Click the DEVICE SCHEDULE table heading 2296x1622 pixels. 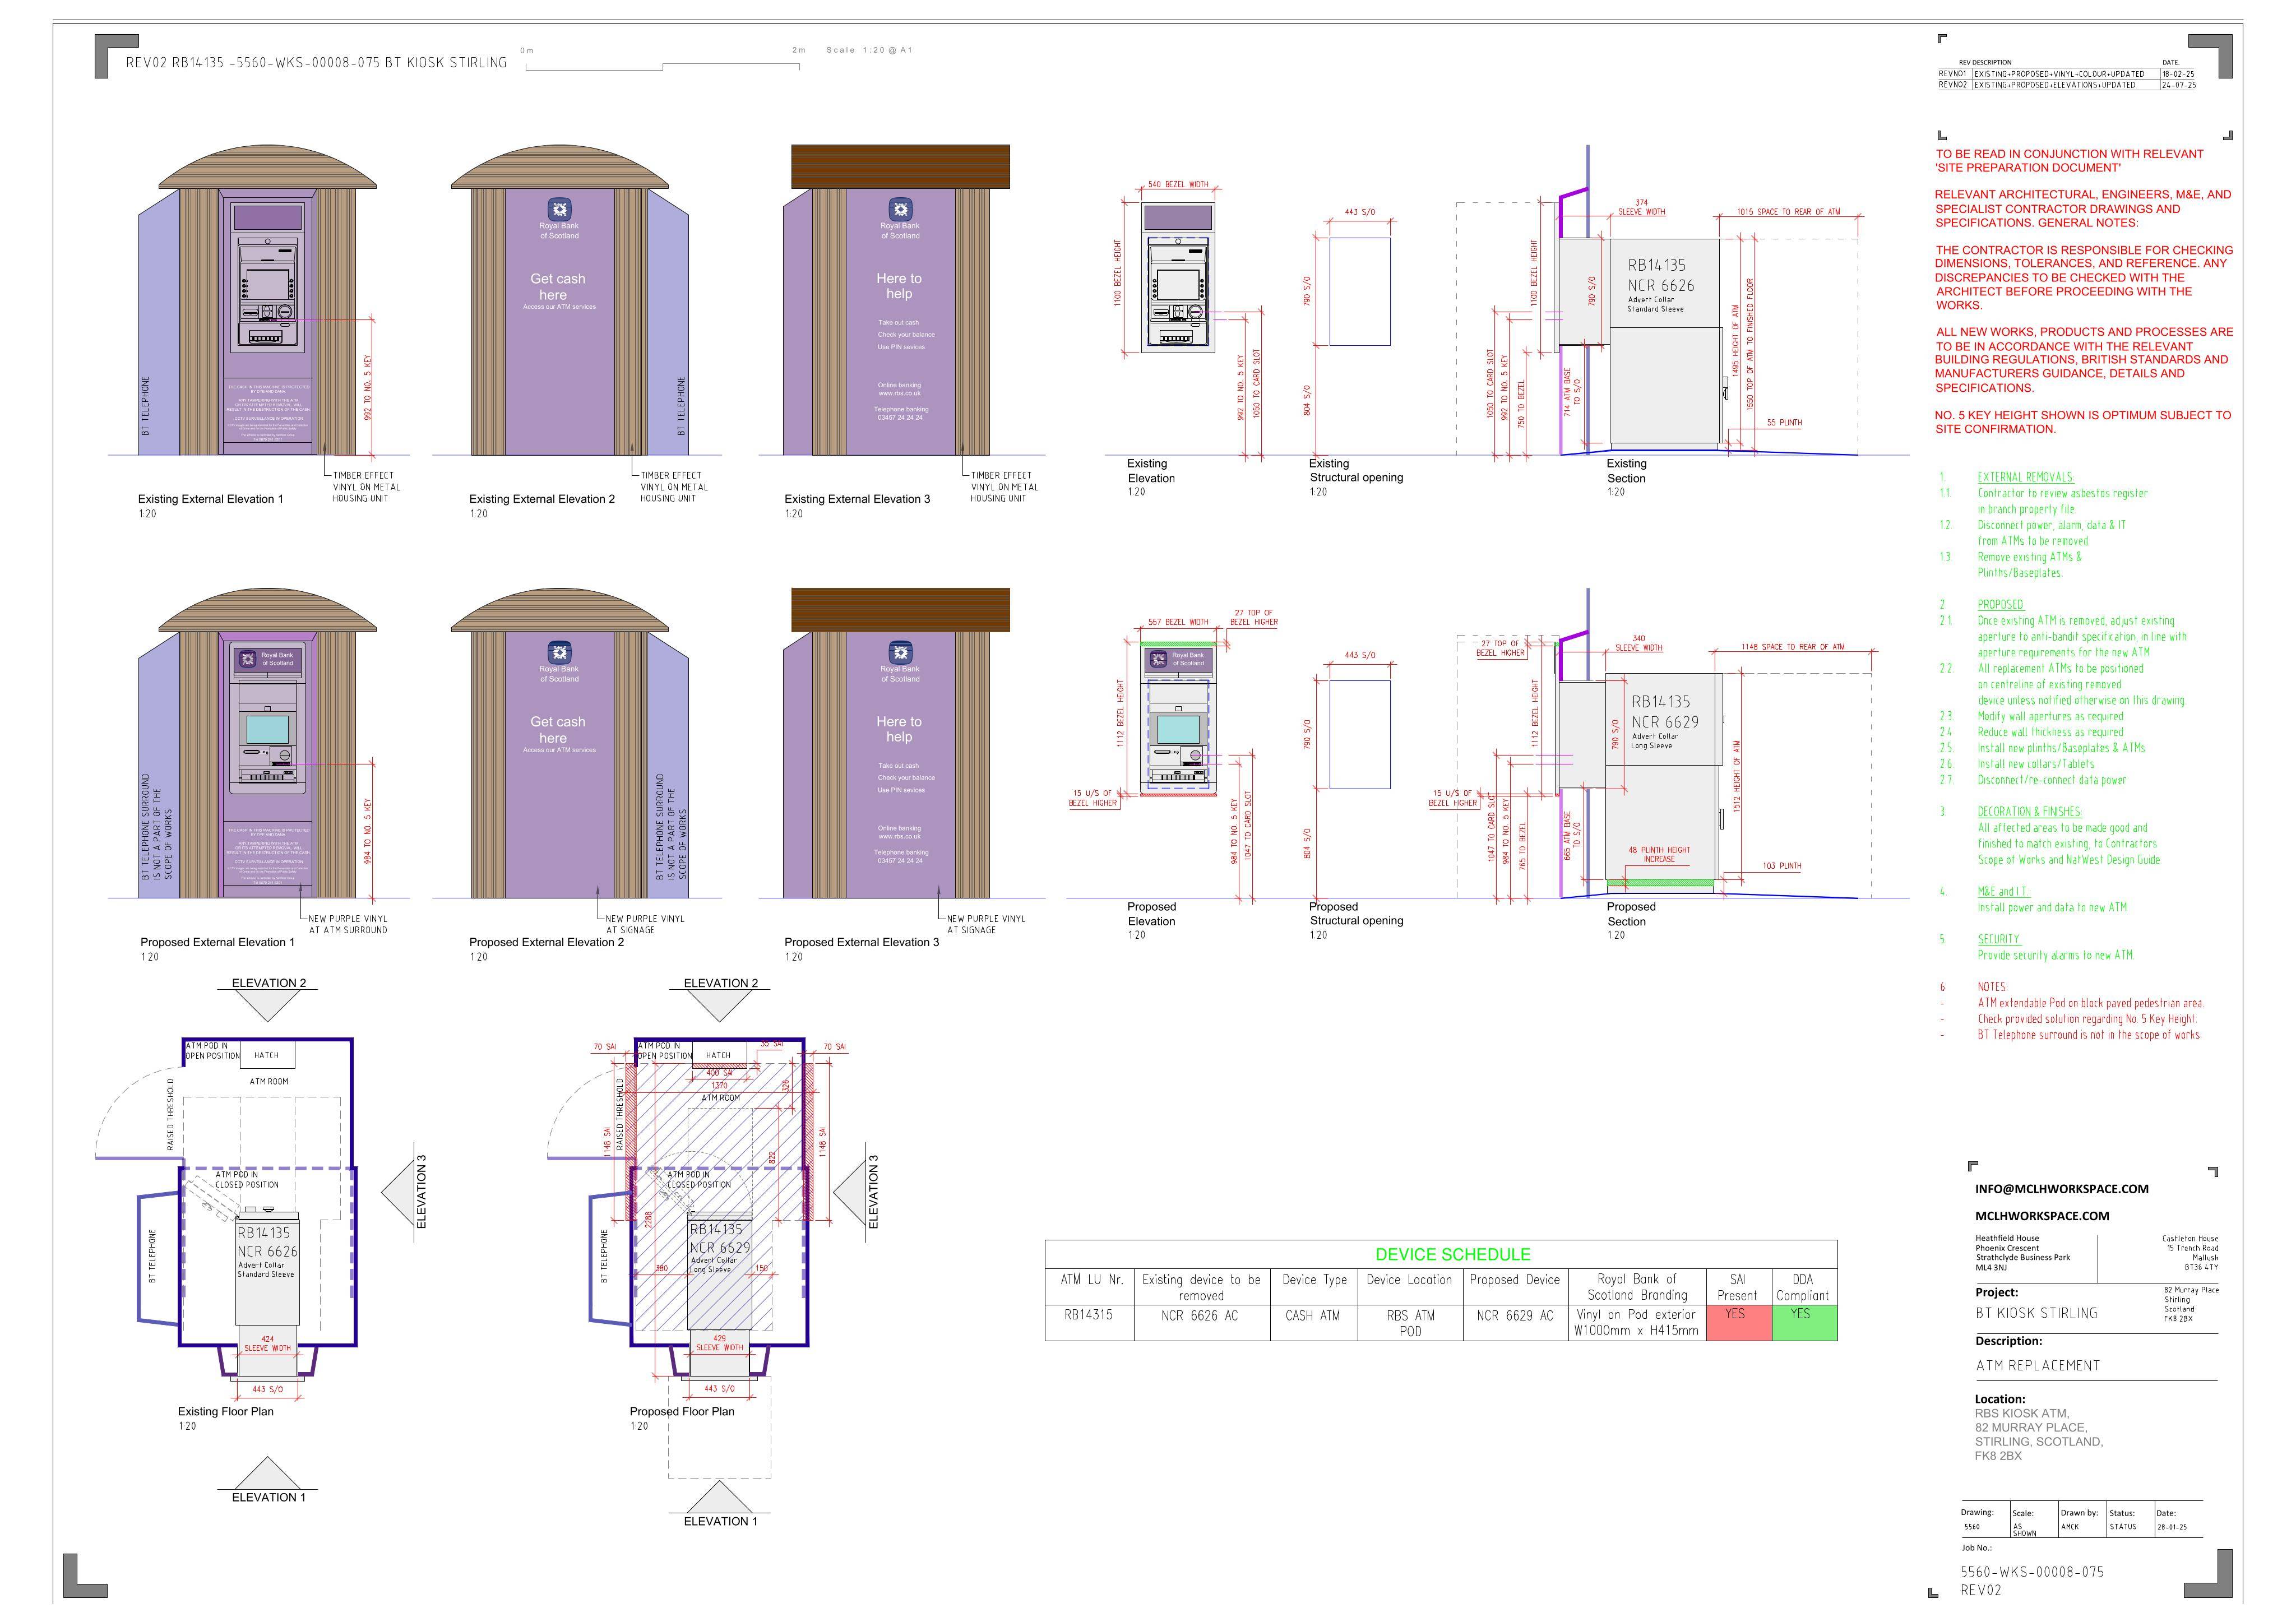pyautogui.click(x=1452, y=1254)
